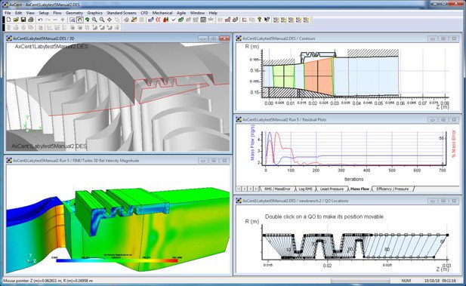
Task: Click the 'Double click on a QO' instruction text
Action: coord(324,217)
